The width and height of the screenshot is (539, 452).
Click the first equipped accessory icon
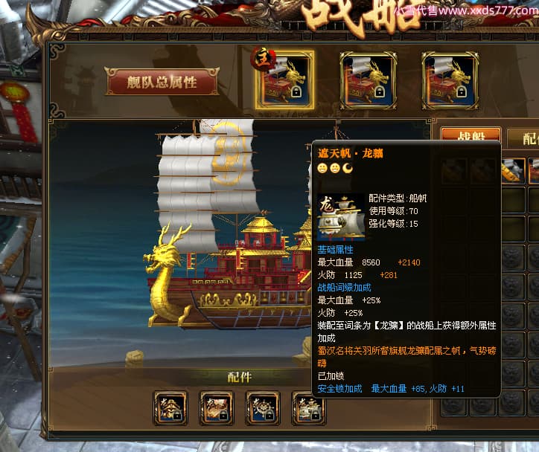170,408
